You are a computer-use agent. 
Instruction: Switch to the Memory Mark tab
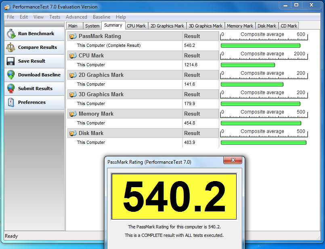240,26
